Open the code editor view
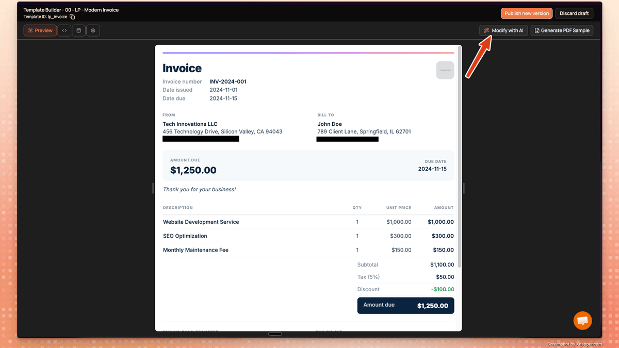619x348 pixels. tap(64, 30)
